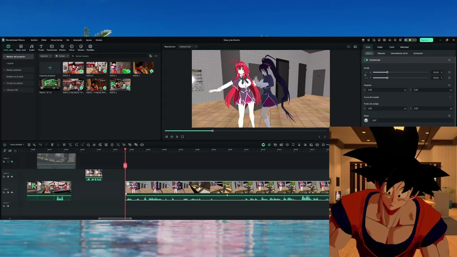Adjust the Escala X slider
The height and width of the screenshot is (257, 457).
point(400,72)
